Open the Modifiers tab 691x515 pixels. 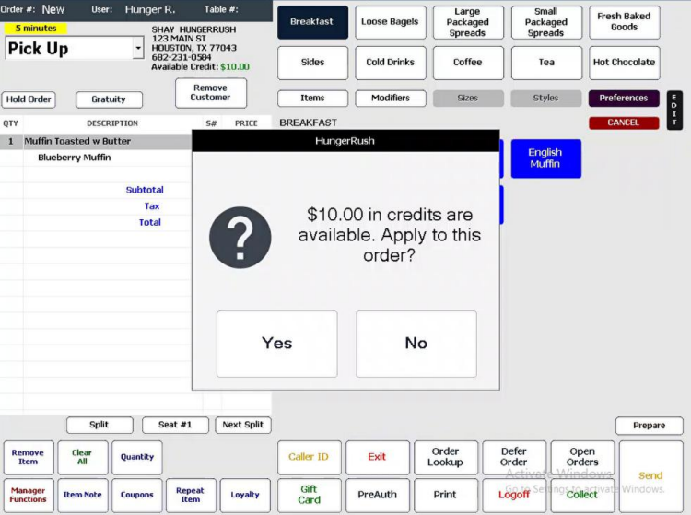coord(391,98)
